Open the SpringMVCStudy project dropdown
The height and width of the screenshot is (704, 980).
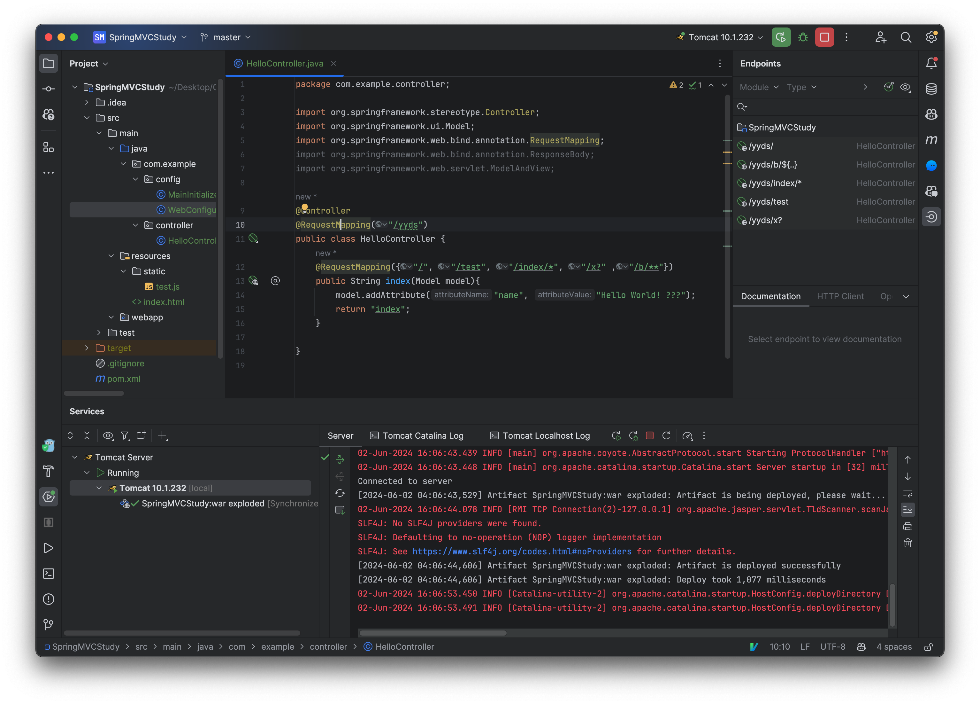(x=140, y=37)
